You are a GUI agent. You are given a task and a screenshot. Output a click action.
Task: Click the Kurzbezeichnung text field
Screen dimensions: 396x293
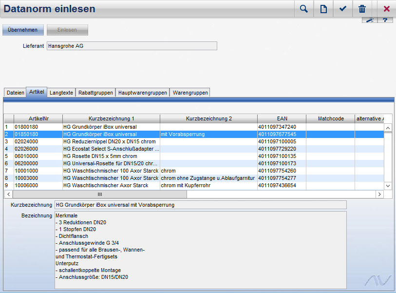[201, 205]
